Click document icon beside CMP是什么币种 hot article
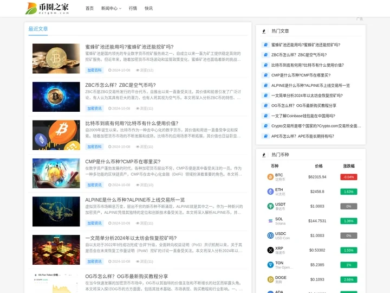Viewport: 390px width, 293px height. 265,75
